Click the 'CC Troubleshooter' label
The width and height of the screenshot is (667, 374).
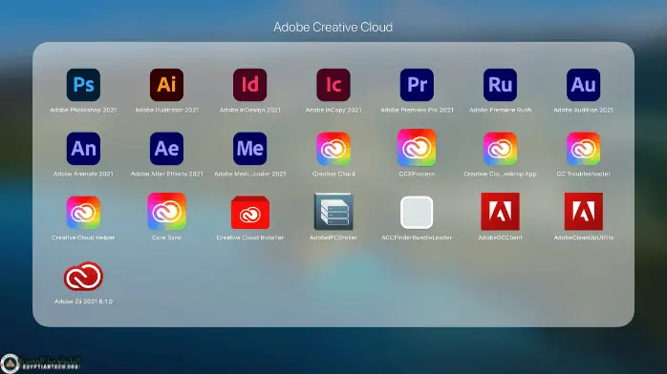click(x=584, y=174)
